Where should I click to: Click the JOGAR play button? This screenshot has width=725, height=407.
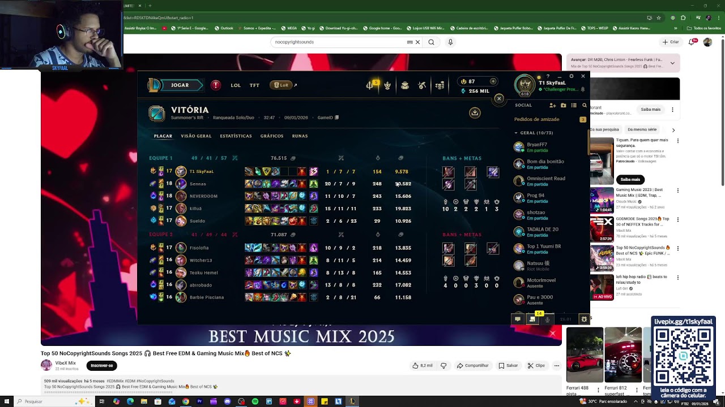pos(182,85)
